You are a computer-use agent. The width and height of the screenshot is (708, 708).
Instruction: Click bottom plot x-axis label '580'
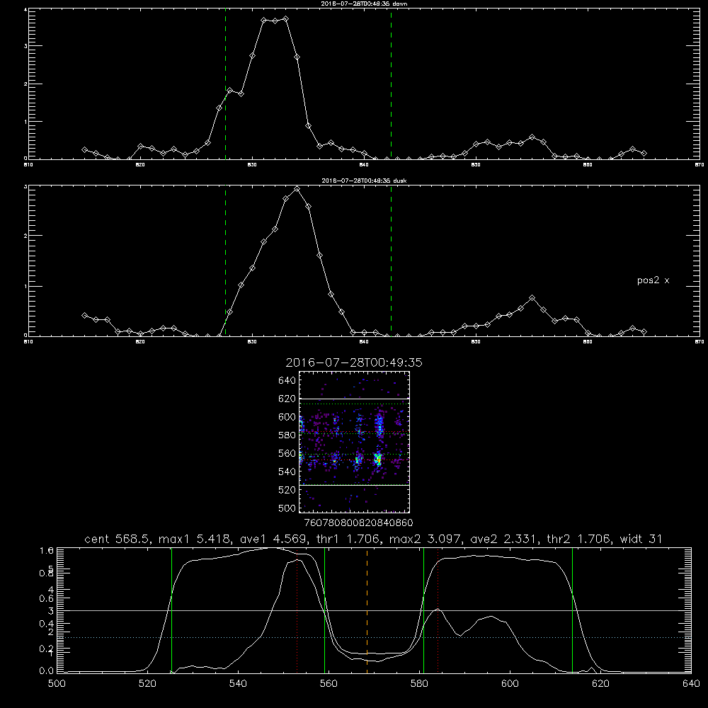coord(419,684)
